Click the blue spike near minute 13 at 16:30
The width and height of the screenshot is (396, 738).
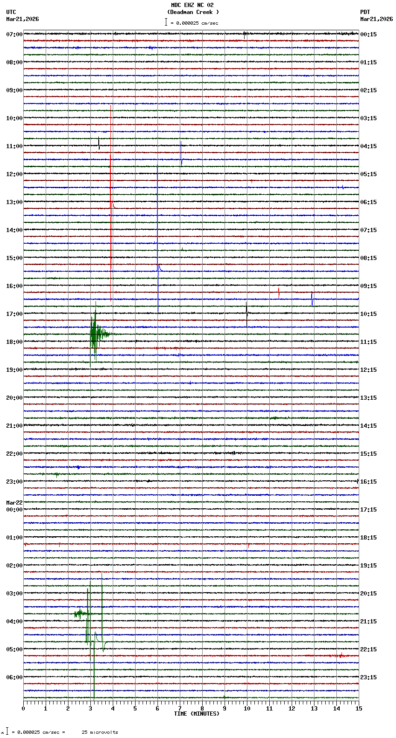click(x=312, y=299)
